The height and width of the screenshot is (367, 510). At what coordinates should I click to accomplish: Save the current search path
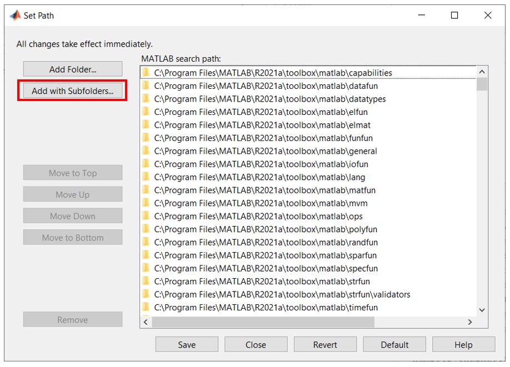(x=187, y=344)
